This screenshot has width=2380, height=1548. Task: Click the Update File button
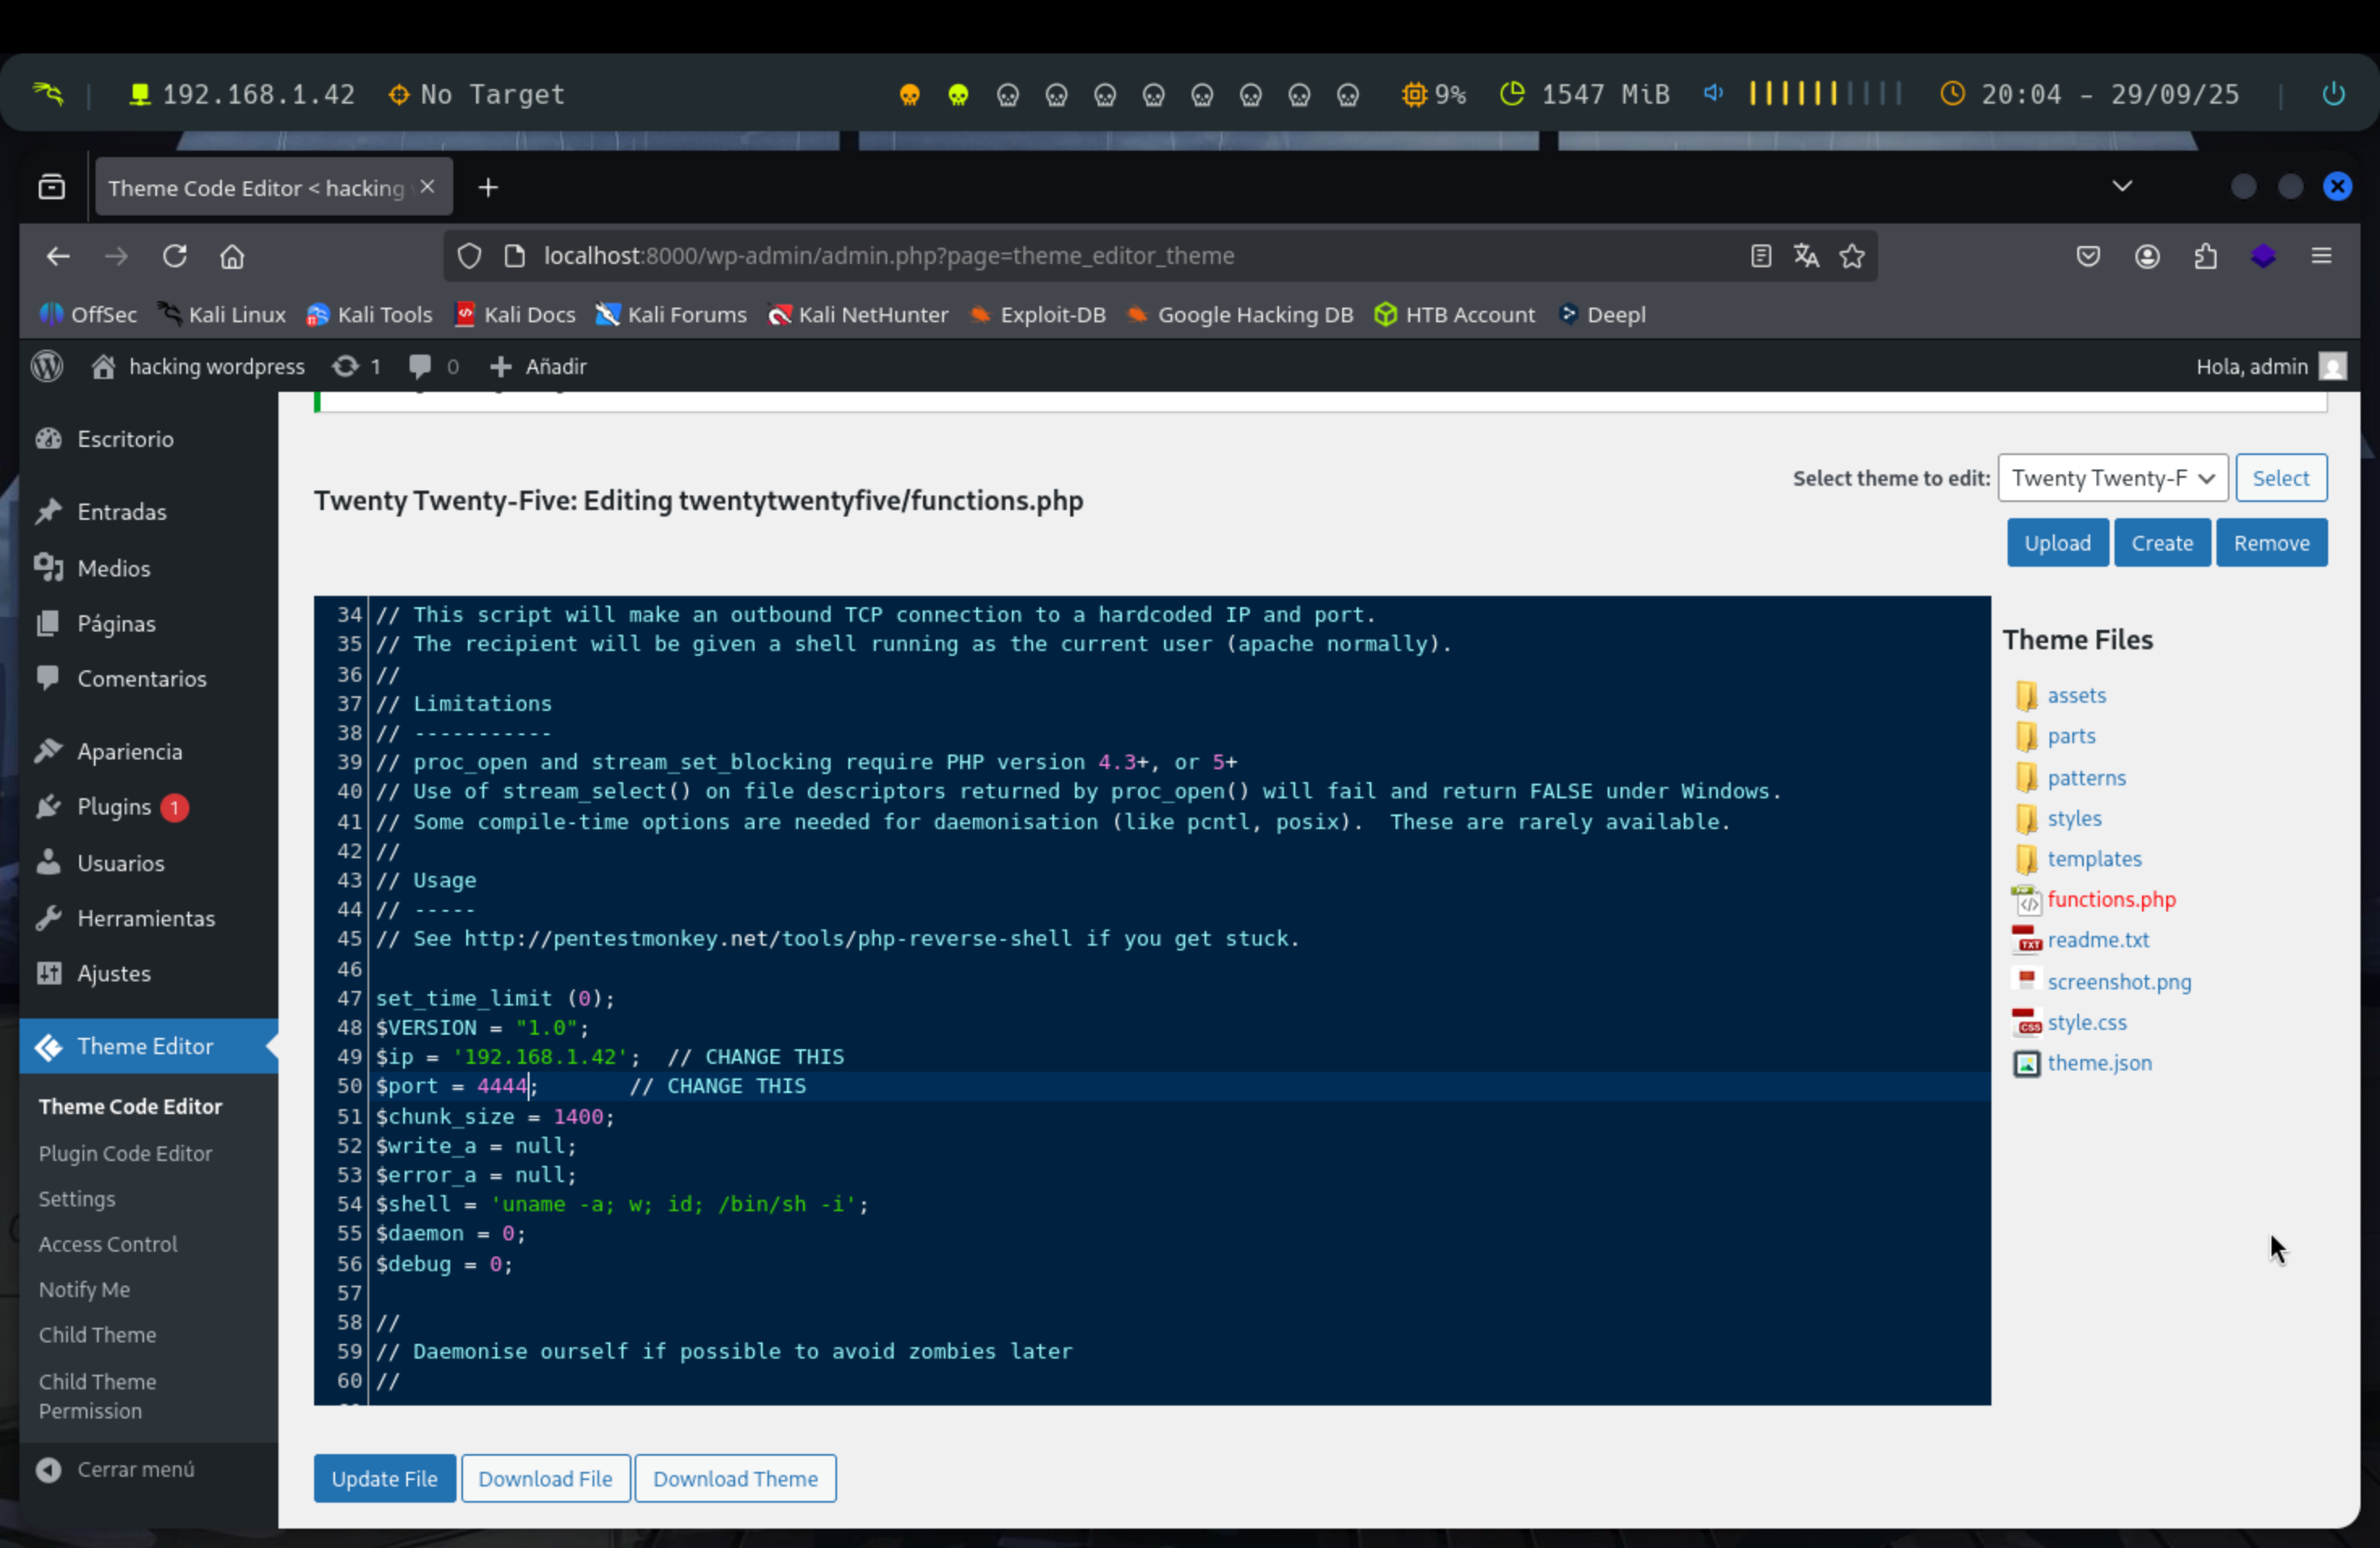[384, 1478]
